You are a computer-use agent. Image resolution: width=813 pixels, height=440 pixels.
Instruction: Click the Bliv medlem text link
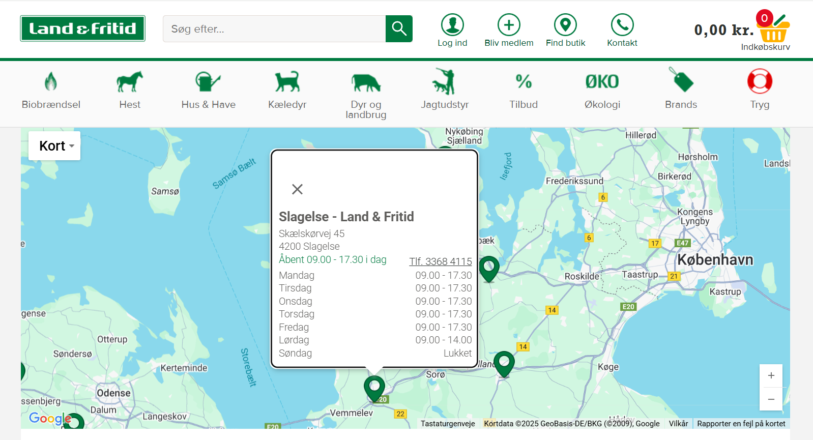[x=509, y=43]
